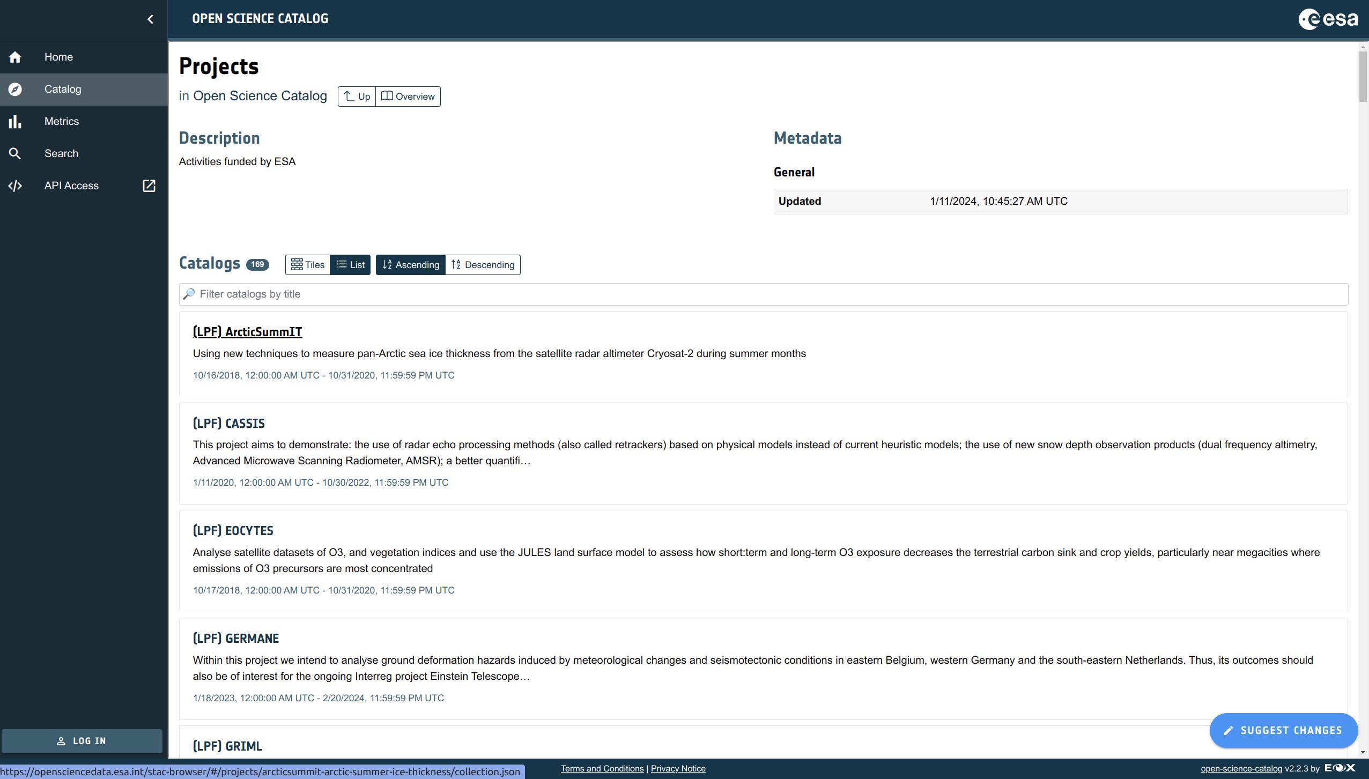Open Privacy Notice link
Screen dimensions: 1369x779
pos(678,769)
